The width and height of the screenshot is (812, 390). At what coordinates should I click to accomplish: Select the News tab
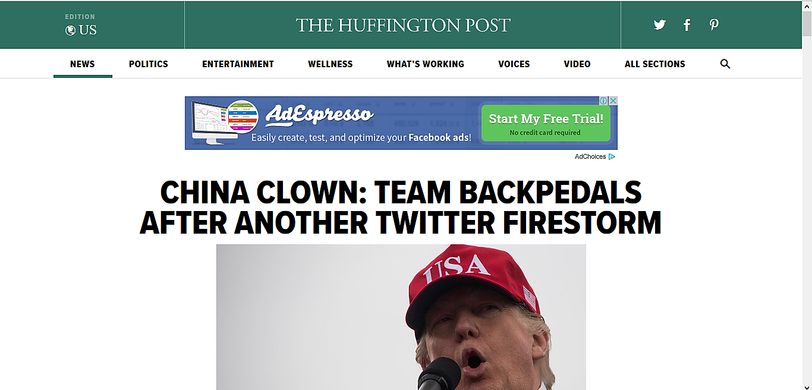coord(83,64)
